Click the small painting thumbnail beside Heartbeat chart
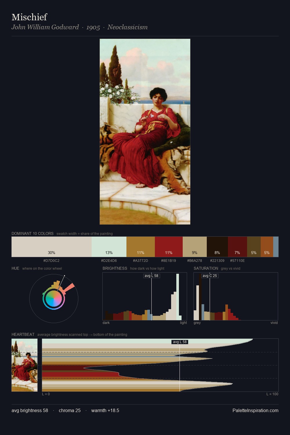Image resolution: width=290 pixels, height=435 pixels. [x=25, y=365]
